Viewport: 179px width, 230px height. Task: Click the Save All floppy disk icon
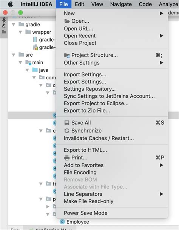pos(67,123)
